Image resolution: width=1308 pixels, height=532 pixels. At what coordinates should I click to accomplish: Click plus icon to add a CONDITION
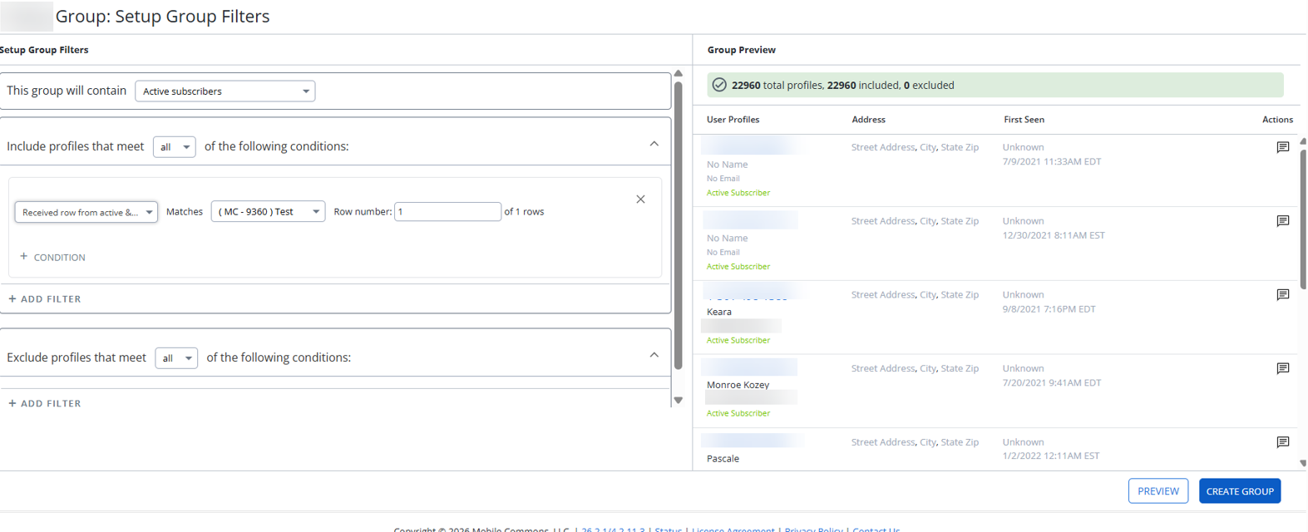tap(23, 257)
